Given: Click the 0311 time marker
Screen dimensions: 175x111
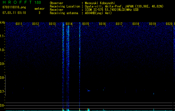Looking at the screenshot, I should coord(19,24).
